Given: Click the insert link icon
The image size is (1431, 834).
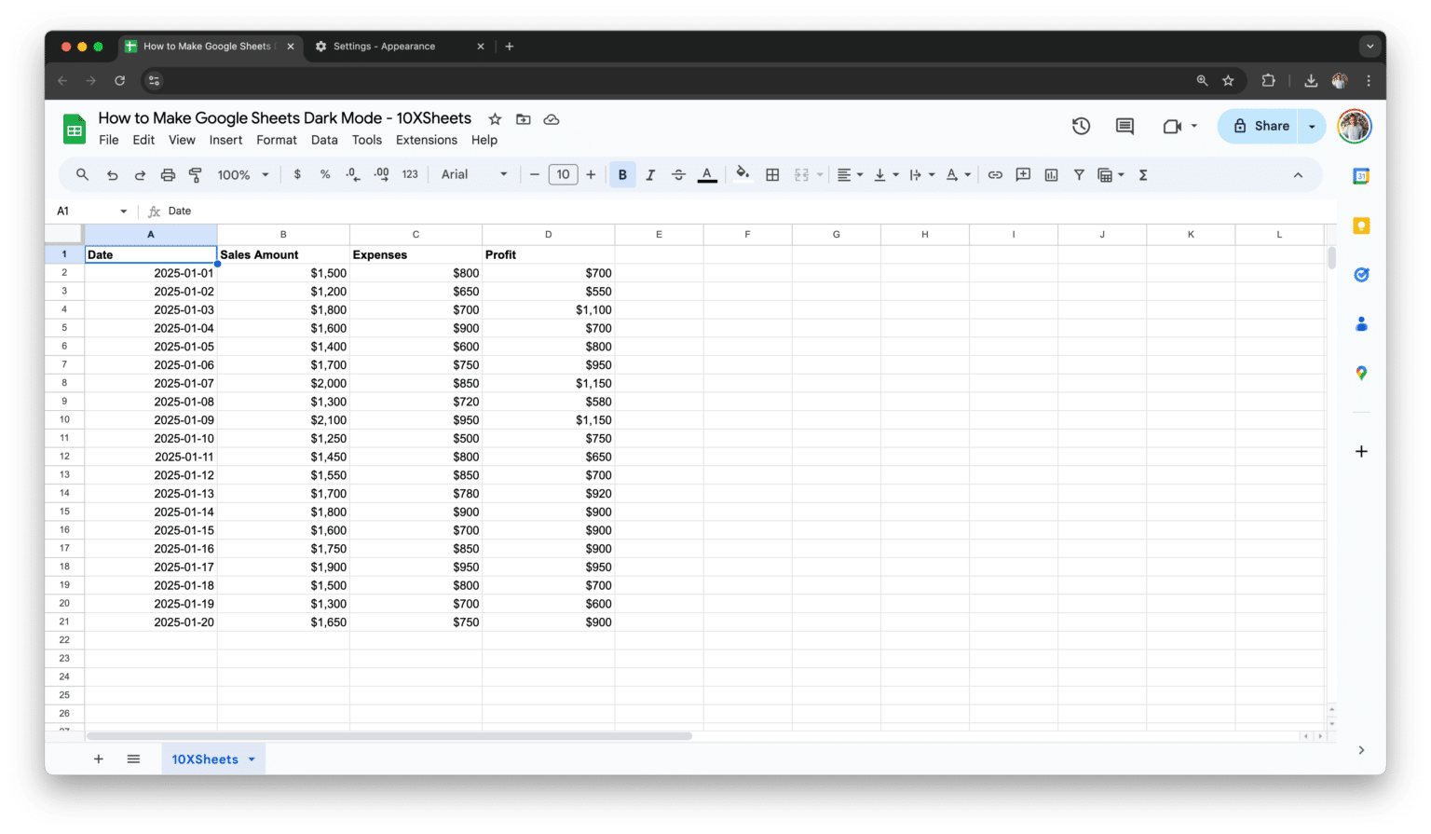Looking at the screenshot, I should [x=995, y=174].
